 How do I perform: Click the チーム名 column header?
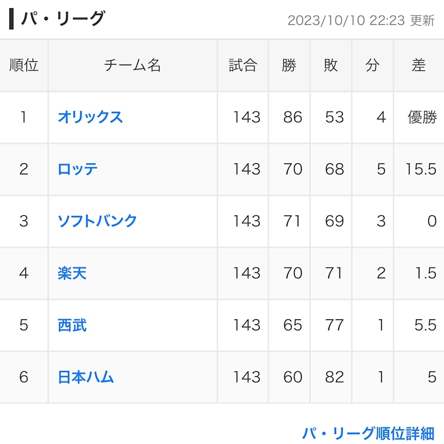(133, 66)
